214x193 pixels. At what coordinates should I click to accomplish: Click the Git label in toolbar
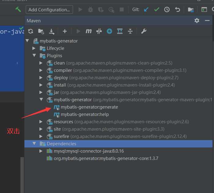pyautogui.click(x=136, y=9)
